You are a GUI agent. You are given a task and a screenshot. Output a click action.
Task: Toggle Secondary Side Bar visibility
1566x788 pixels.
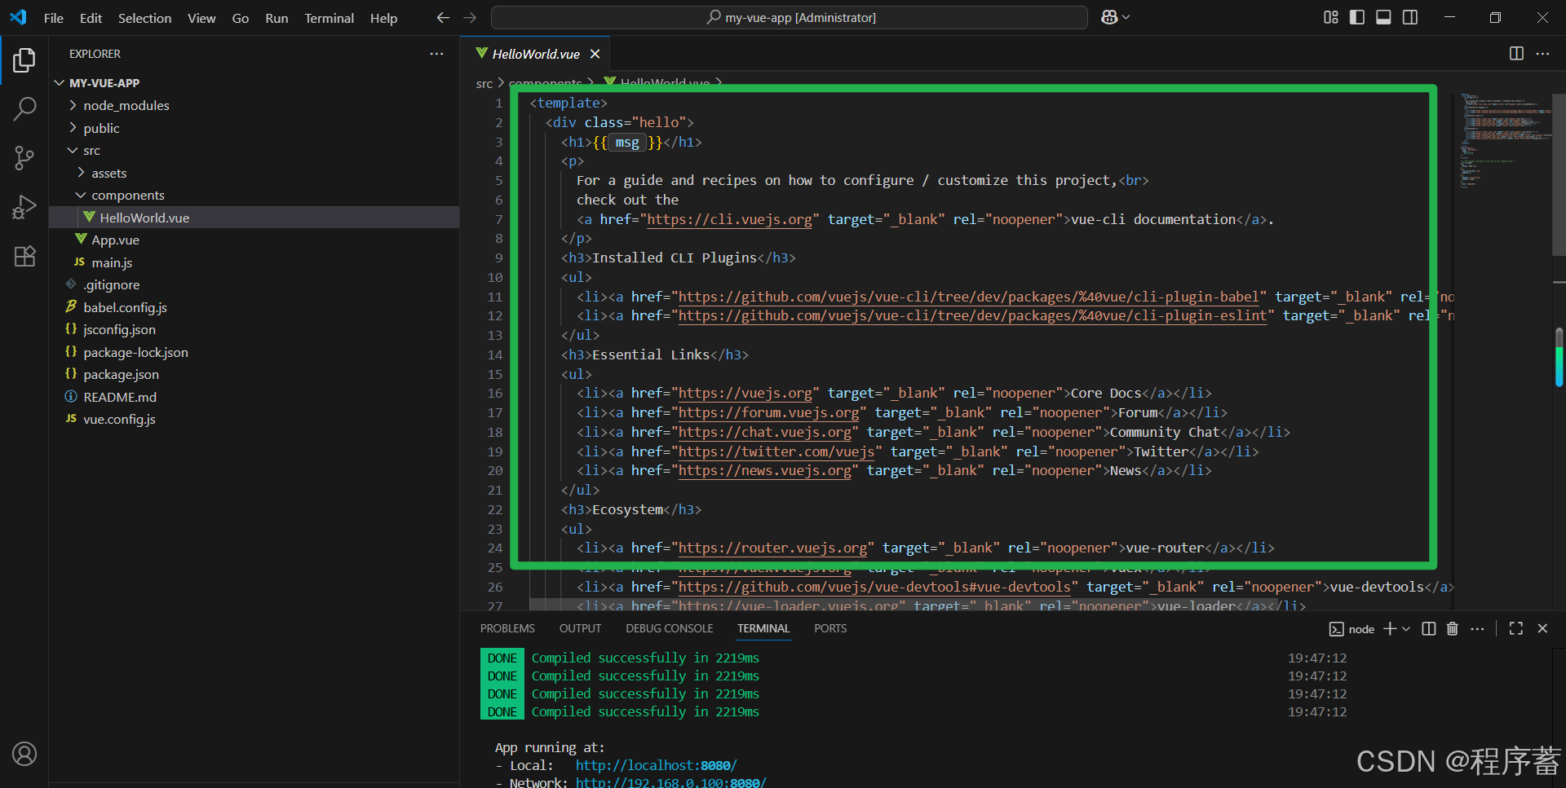tap(1410, 17)
